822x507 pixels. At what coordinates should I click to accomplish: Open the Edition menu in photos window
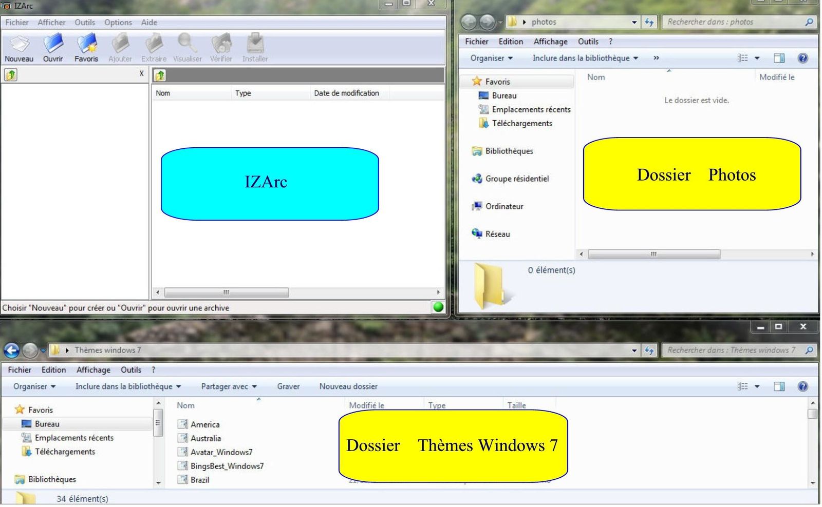(x=511, y=42)
